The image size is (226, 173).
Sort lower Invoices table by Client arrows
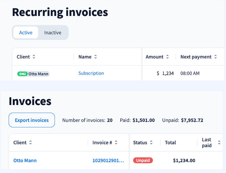point(31,143)
